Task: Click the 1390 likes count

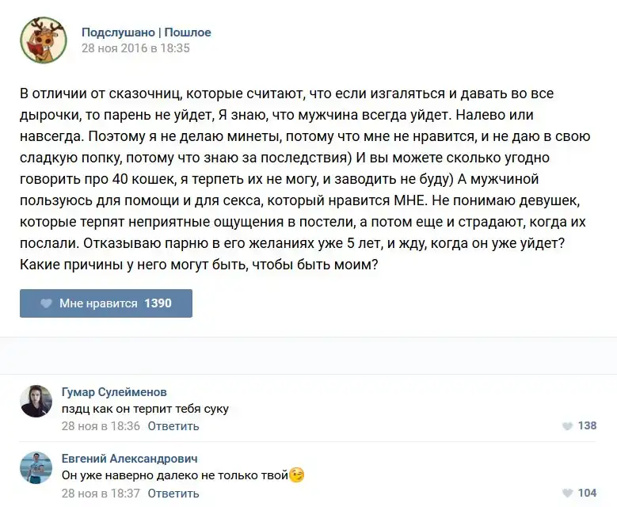Action: pos(158,303)
